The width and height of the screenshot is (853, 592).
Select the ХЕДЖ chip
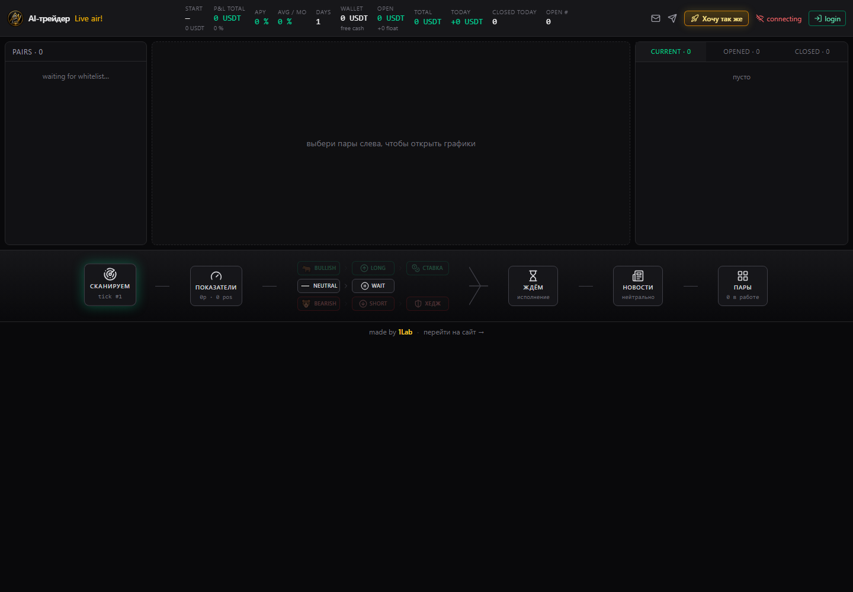click(428, 304)
